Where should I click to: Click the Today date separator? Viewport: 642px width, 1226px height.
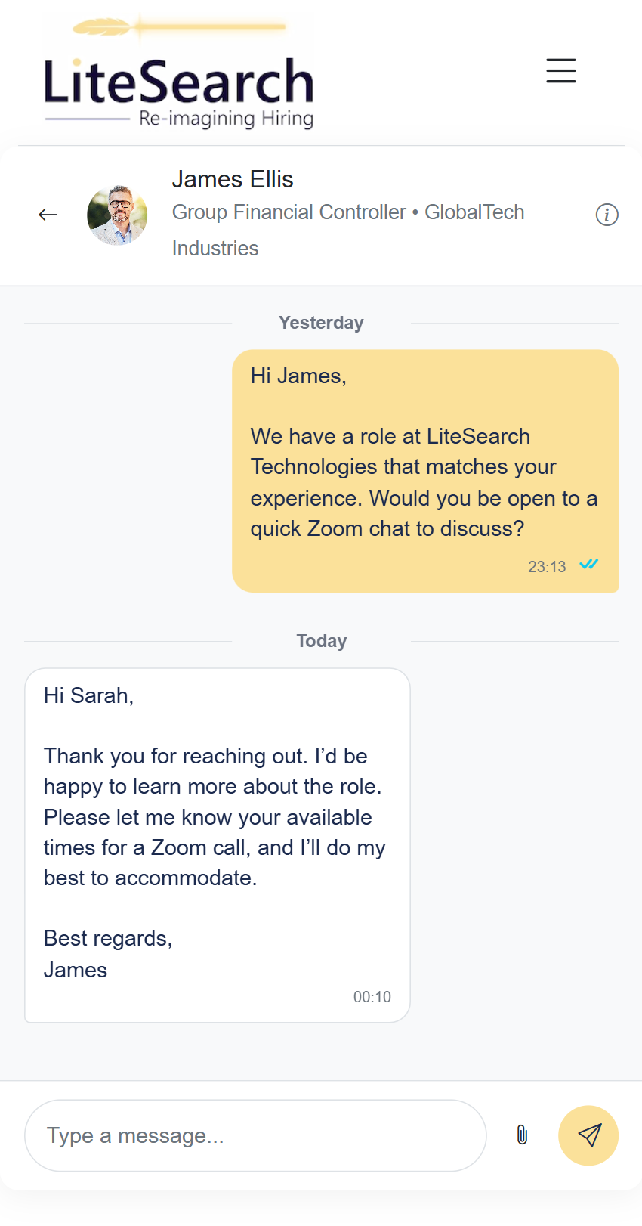321,641
